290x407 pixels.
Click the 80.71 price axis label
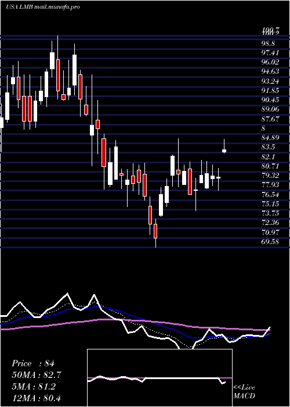tap(270, 166)
